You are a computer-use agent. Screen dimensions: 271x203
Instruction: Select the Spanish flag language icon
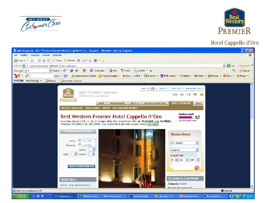(x=201, y=94)
